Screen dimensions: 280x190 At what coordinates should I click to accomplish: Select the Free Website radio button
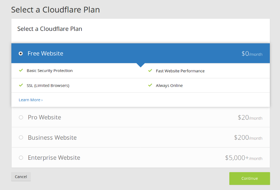click(21, 53)
